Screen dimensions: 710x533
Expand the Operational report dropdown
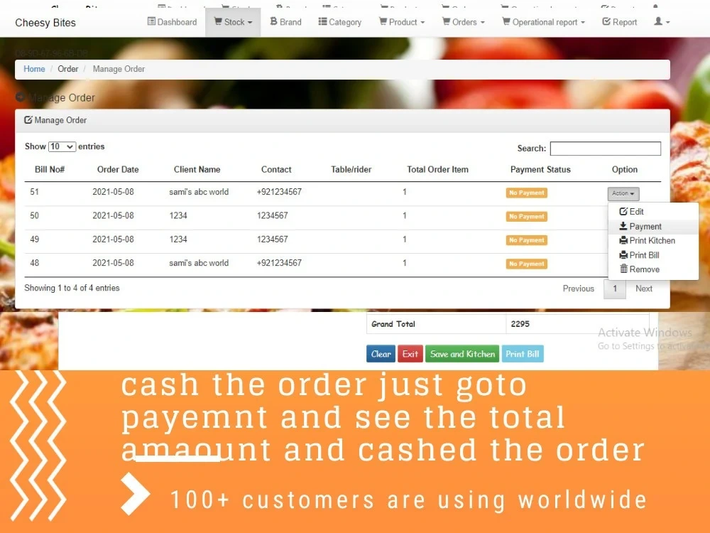[x=543, y=22]
